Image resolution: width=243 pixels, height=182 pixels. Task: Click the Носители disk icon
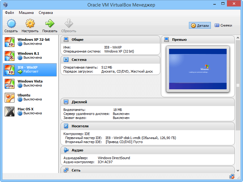point(66,126)
